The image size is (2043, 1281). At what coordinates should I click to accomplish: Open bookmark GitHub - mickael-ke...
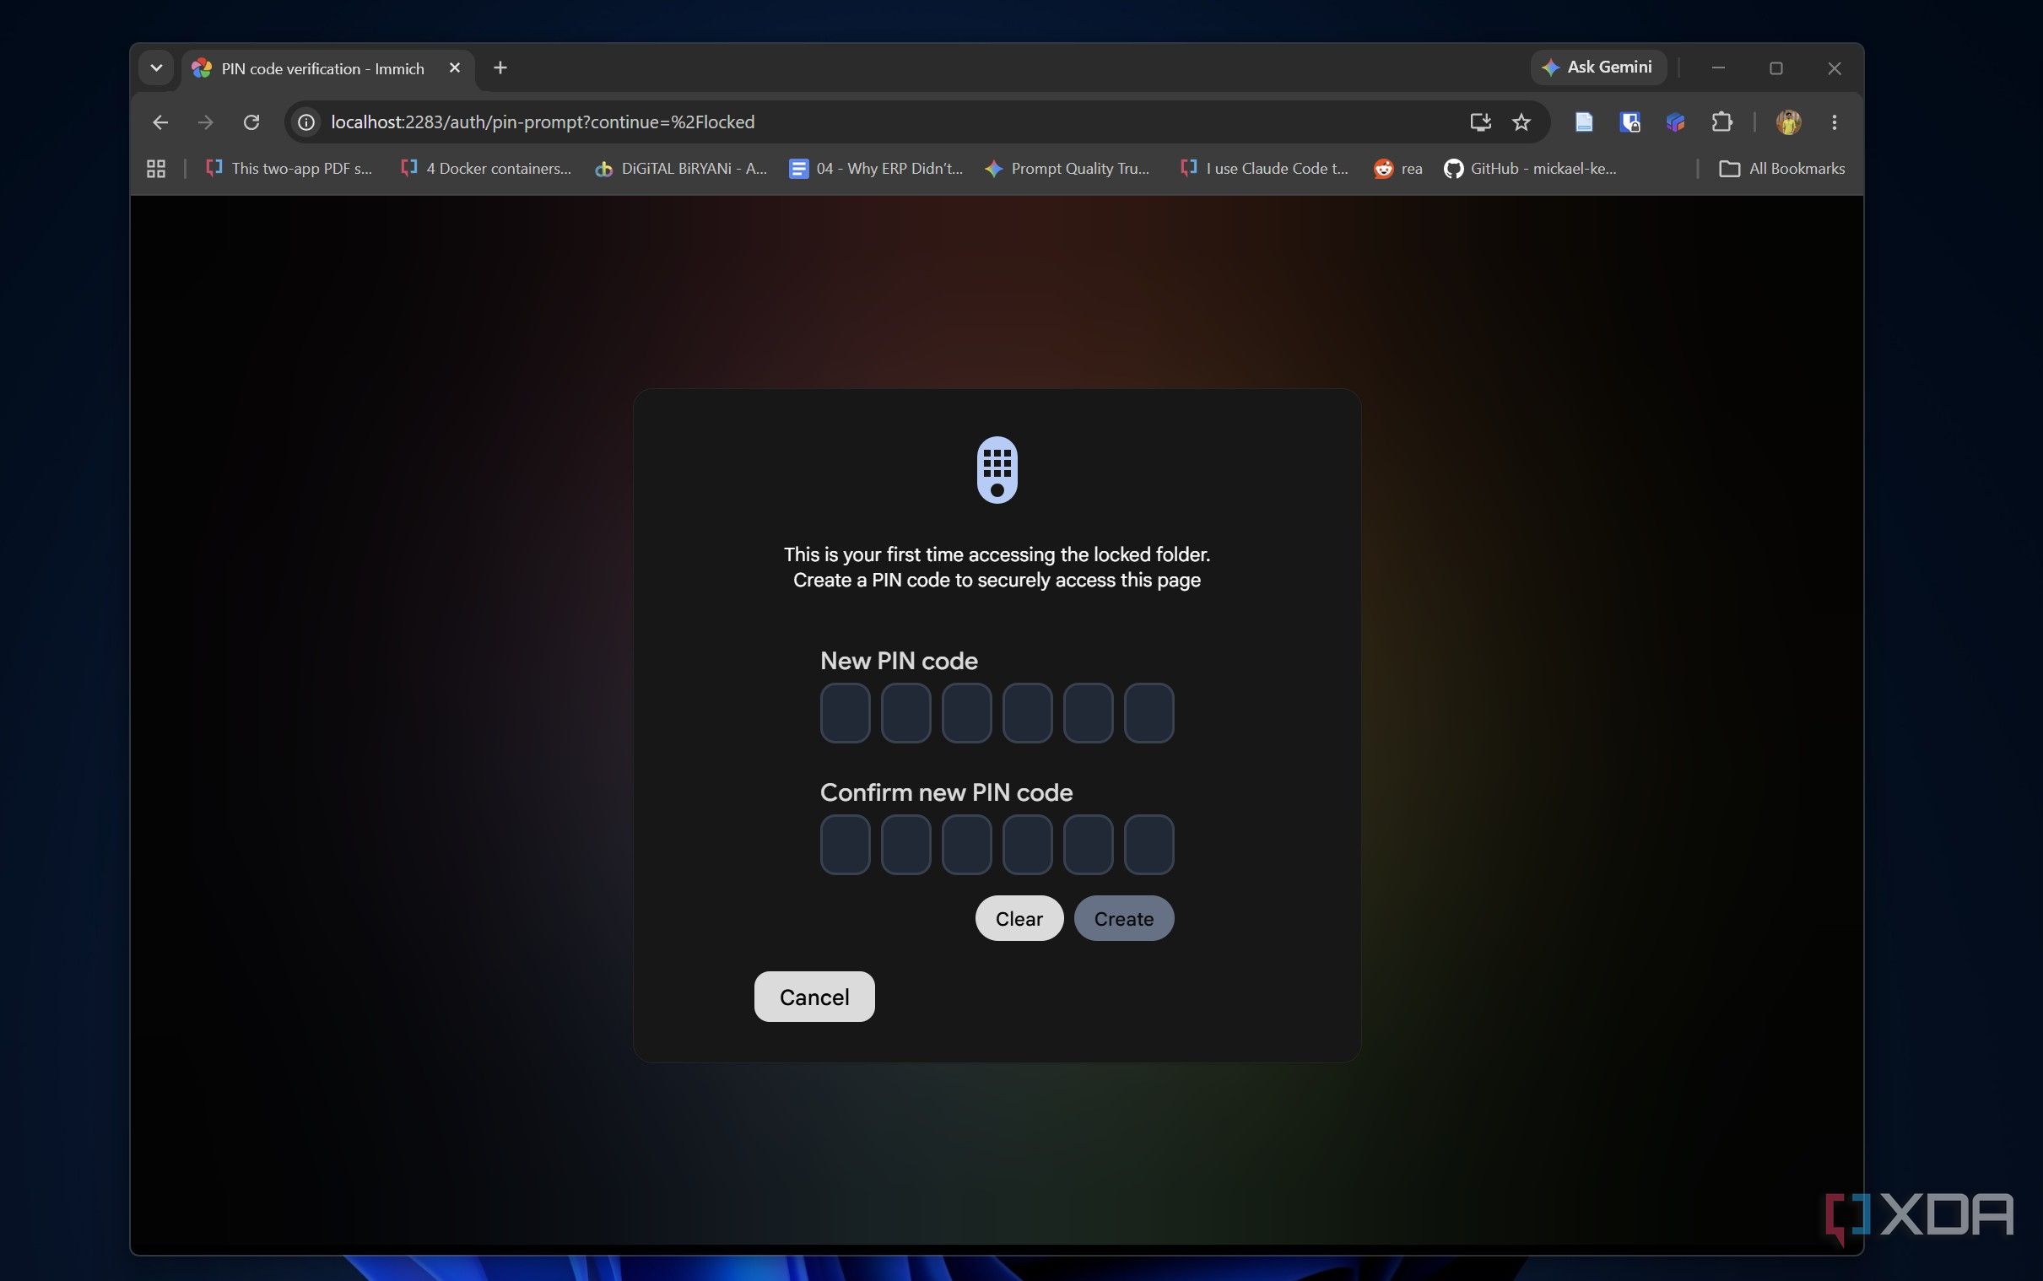(x=1531, y=169)
